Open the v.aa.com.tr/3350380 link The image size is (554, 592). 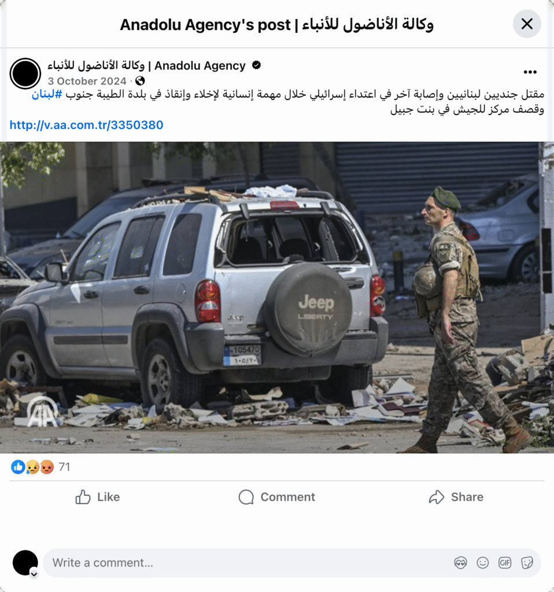[x=87, y=125]
